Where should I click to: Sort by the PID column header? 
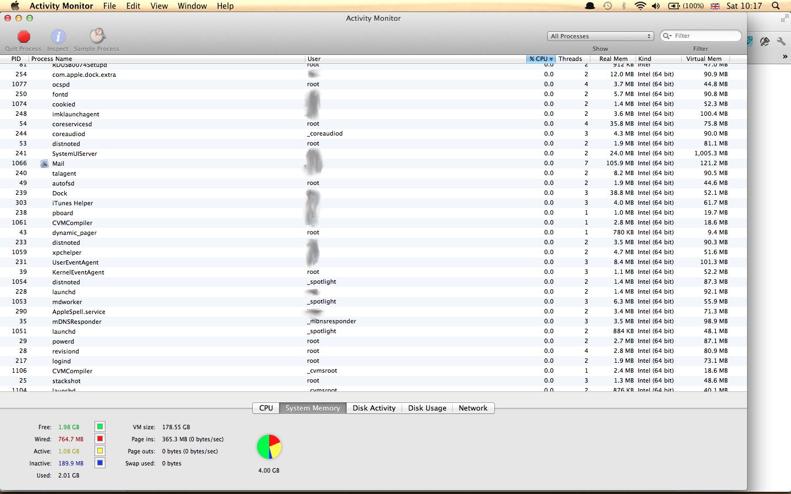16,59
